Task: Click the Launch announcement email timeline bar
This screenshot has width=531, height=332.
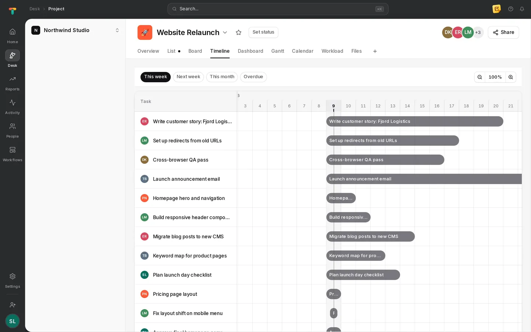Action: [x=424, y=179]
